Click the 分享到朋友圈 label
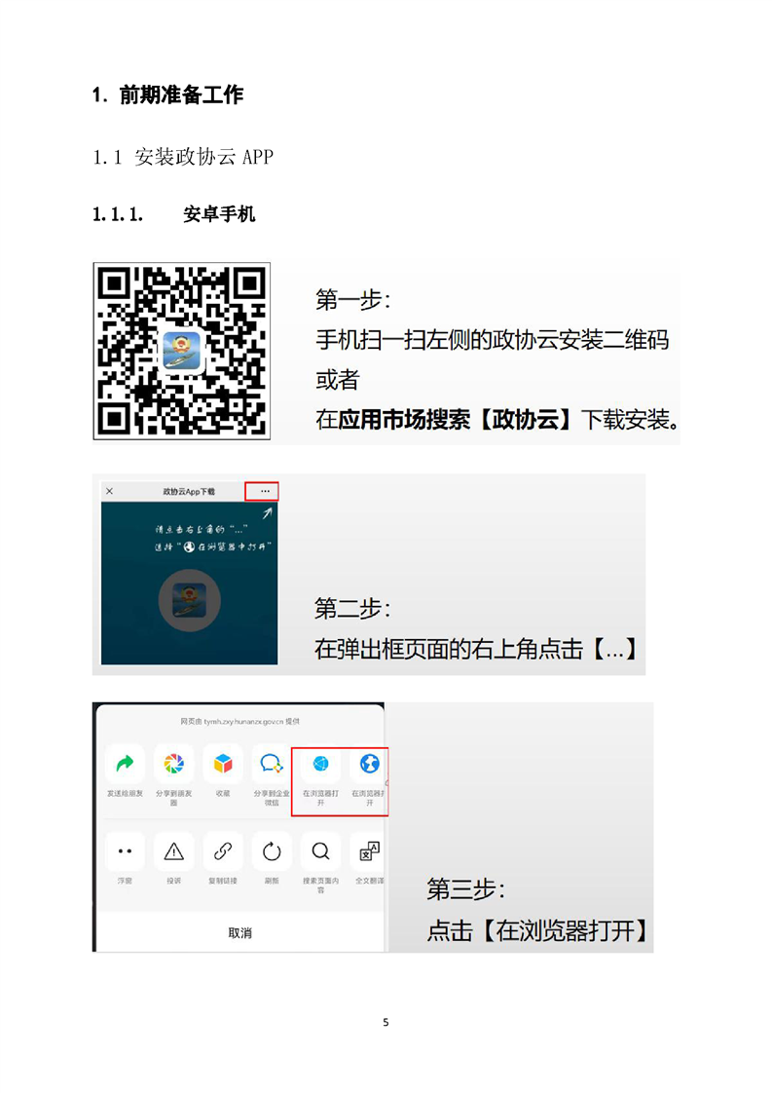Screen dimensions: 772x1093 pyautogui.click(x=173, y=798)
